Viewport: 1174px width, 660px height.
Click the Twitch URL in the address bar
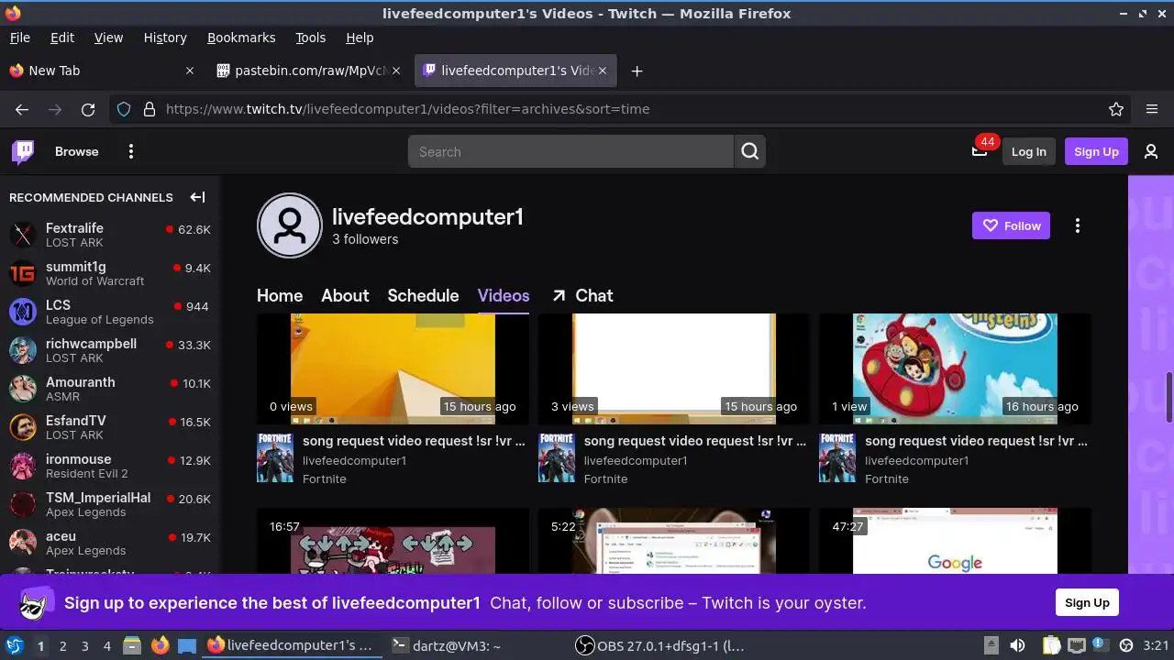[407, 109]
